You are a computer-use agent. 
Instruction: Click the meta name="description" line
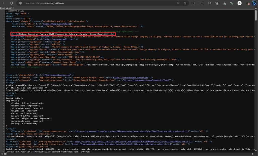(132, 36)
